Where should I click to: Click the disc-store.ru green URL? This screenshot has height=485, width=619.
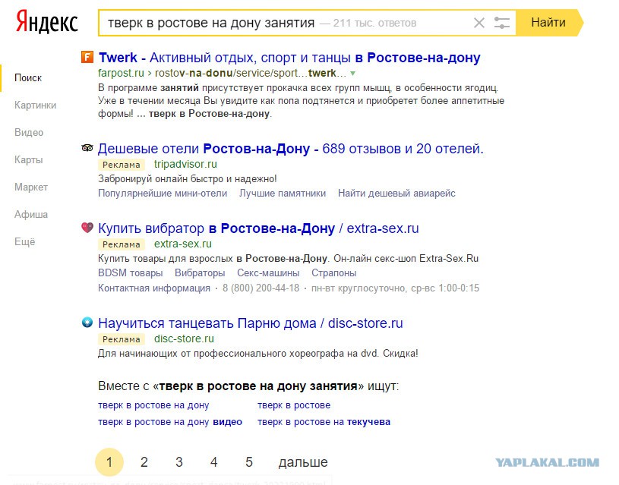tap(184, 339)
